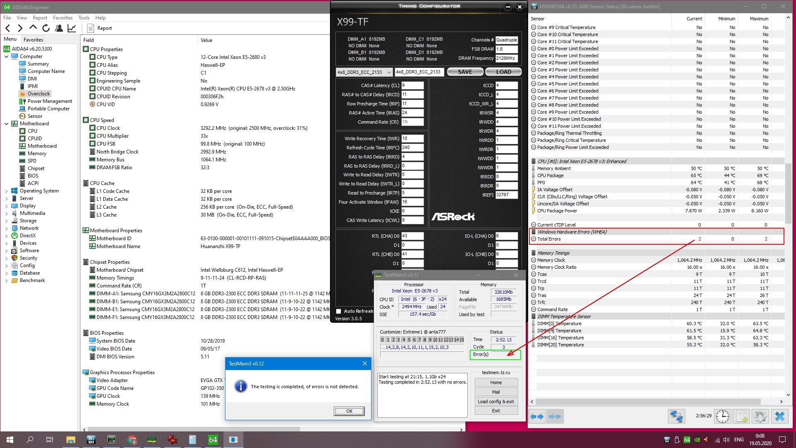This screenshot has width=796, height=448.
Task: Toggle test number 7 box in TestMem5
Action: coord(419,340)
